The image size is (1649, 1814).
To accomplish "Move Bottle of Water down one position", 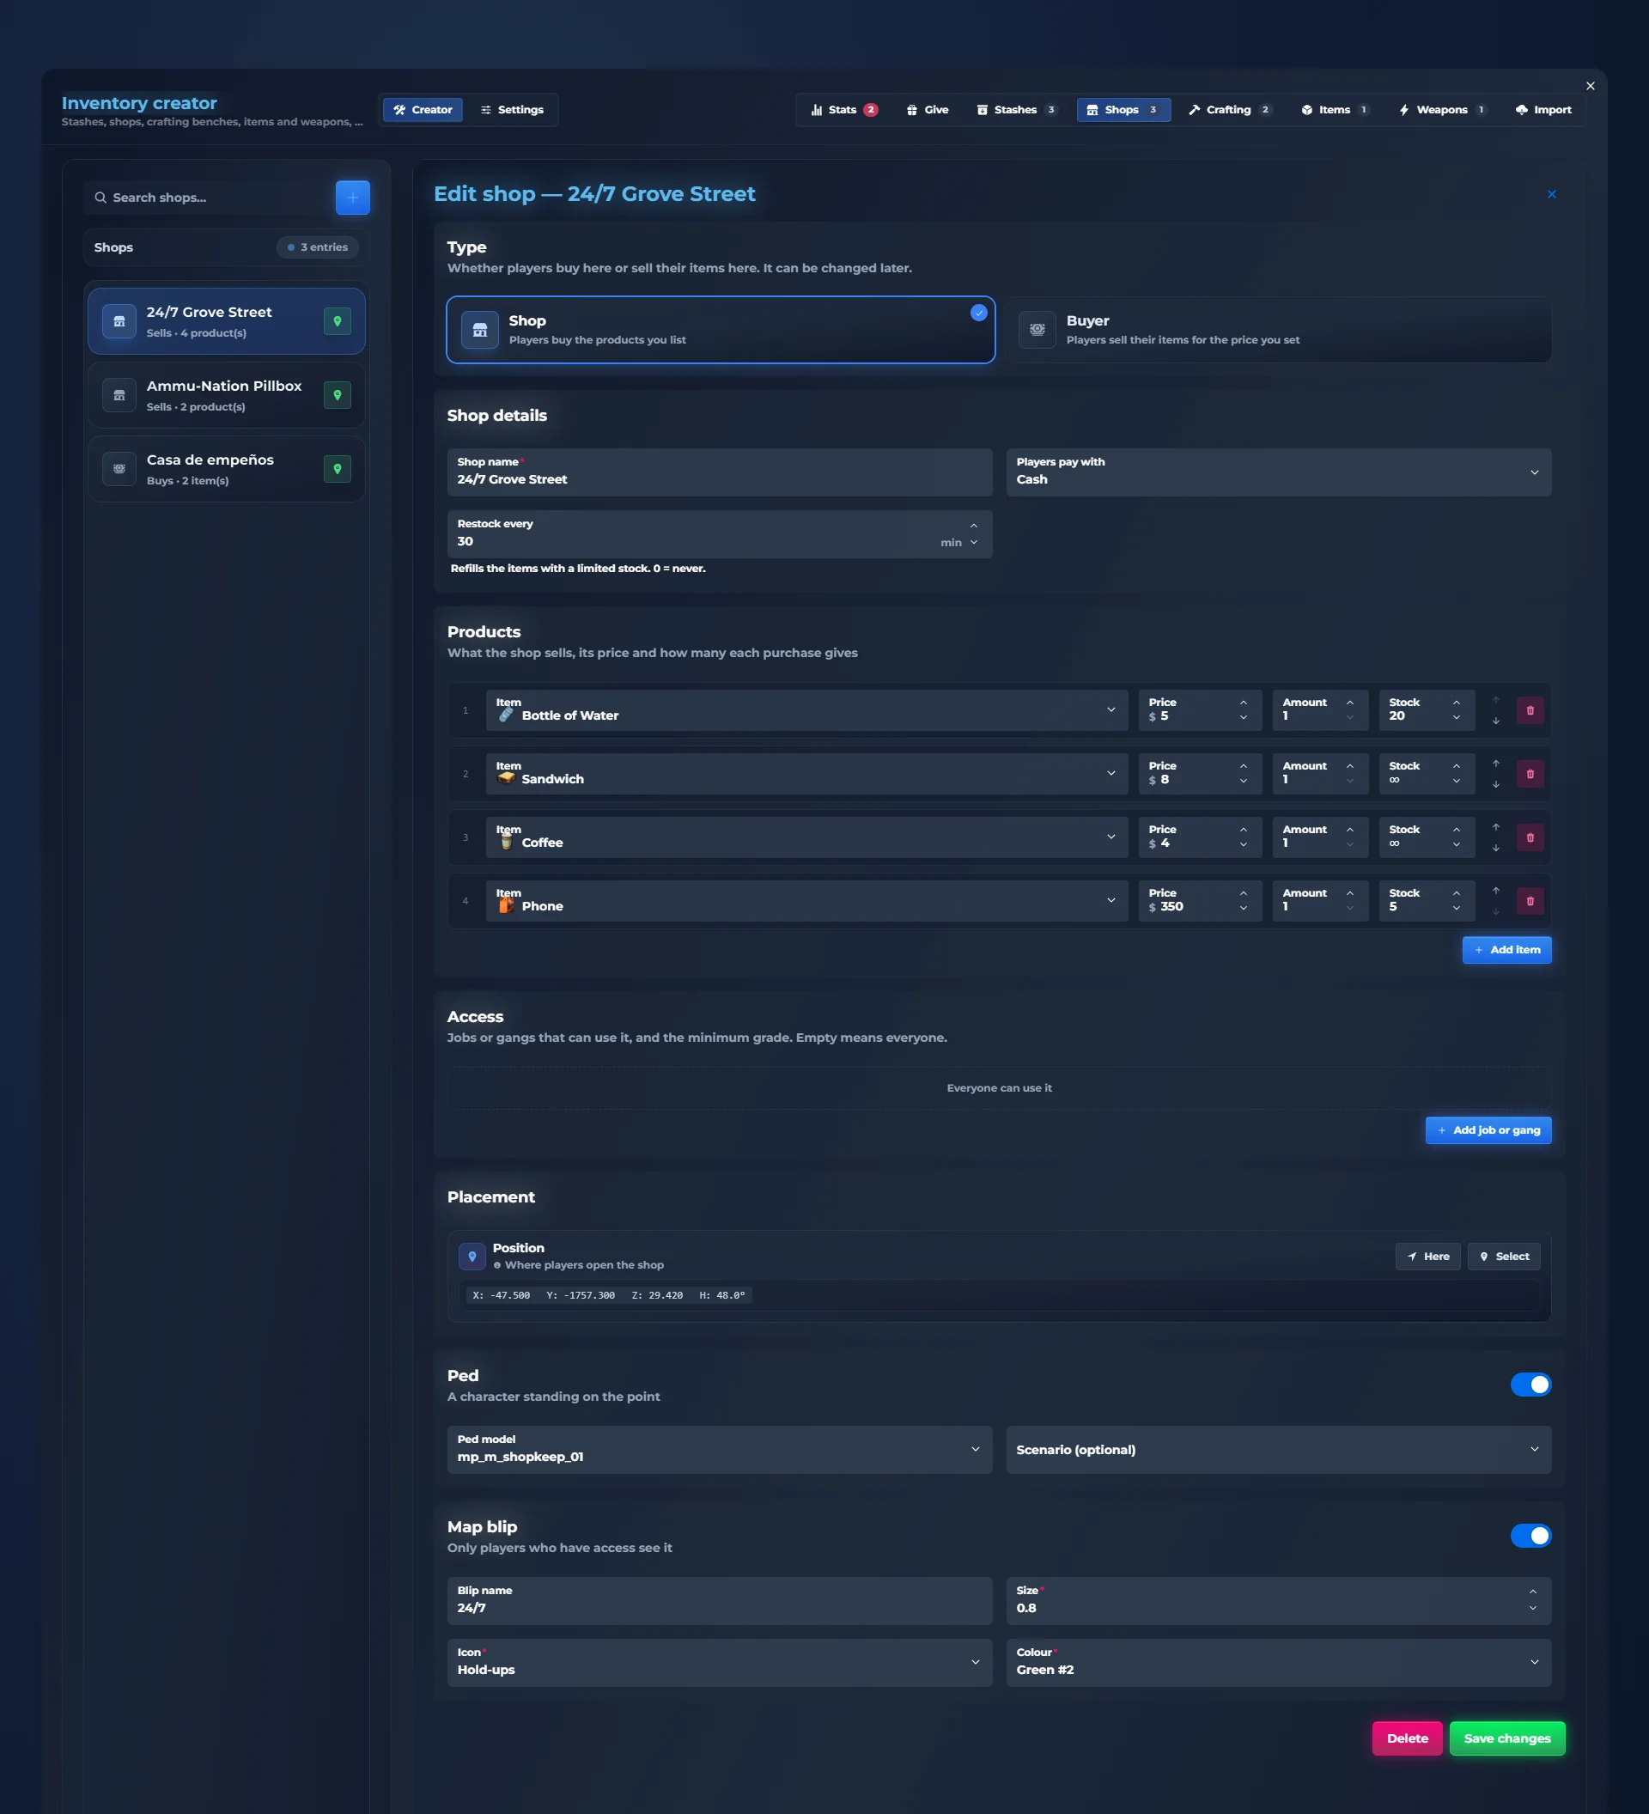I will (x=1495, y=721).
